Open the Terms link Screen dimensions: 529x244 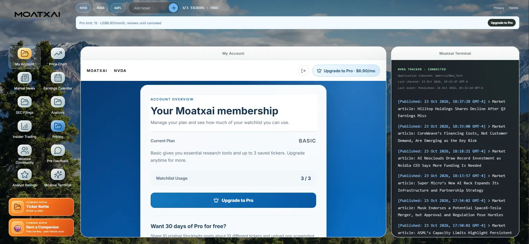click(x=513, y=8)
